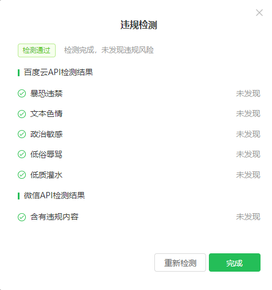This screenshot has width=272, height=290.
Task: Click the 未发现 result for 含有违规内容
Action: [x=248, y=217]
